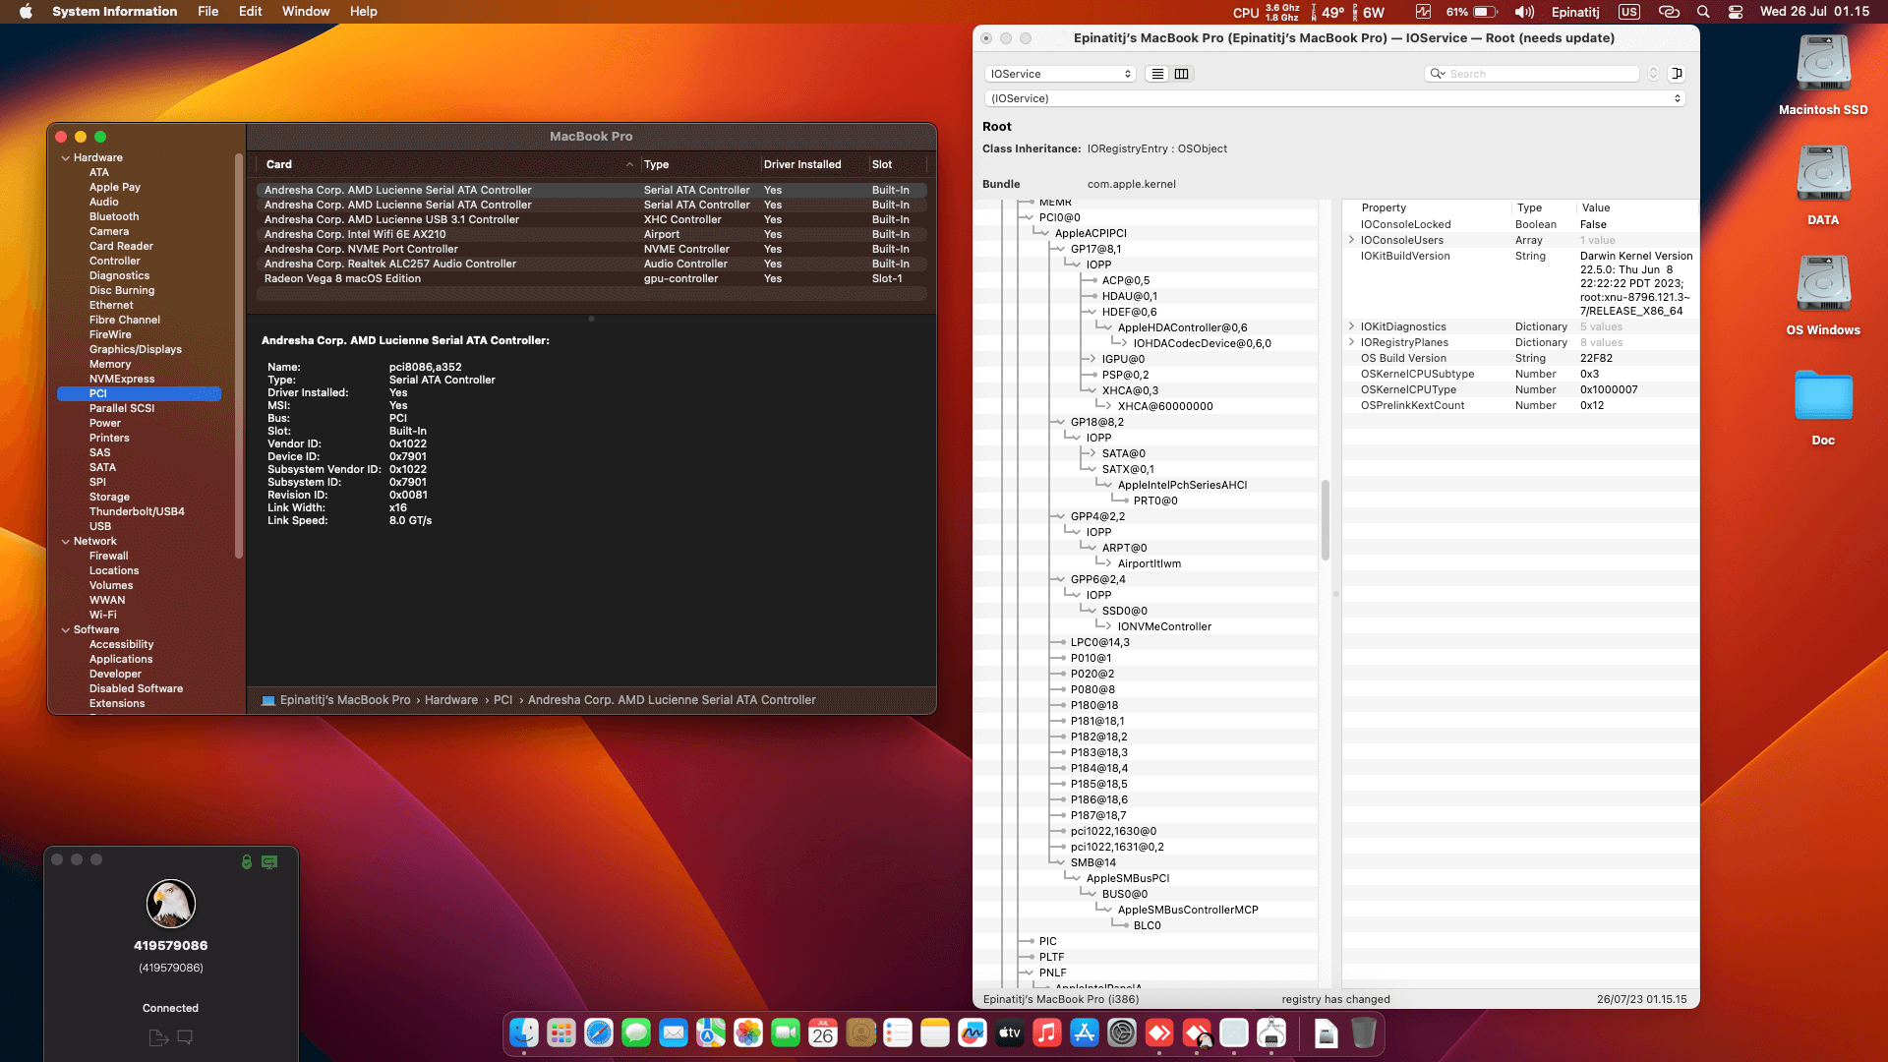Viewport: 1888px width, 1062px height.
Task: Launch App Store from the Dock
Action: (1085, 1033)
